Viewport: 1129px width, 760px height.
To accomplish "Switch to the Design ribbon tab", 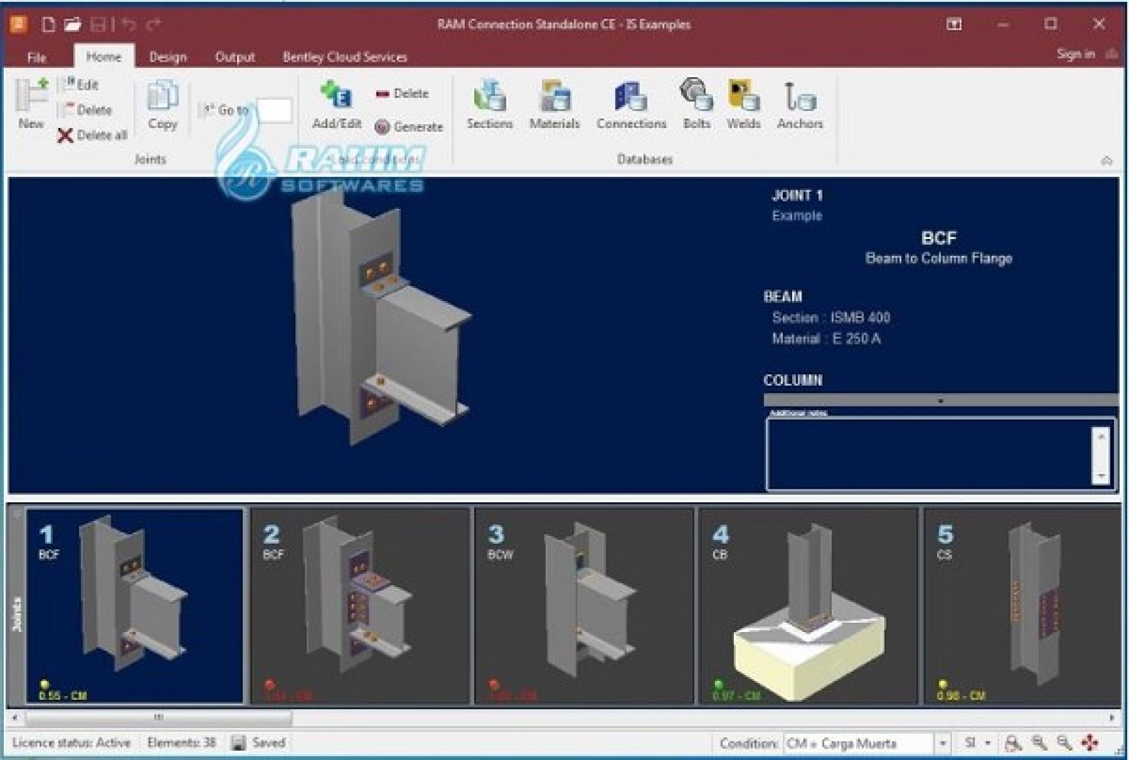I will pyautogui.click(x=168, y=56).
